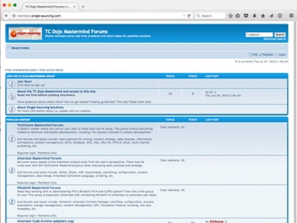The width and height of the screenshot is (297, 223).
Task: Open Arbortext Mastermind Forums link
Action: [39, 159]
